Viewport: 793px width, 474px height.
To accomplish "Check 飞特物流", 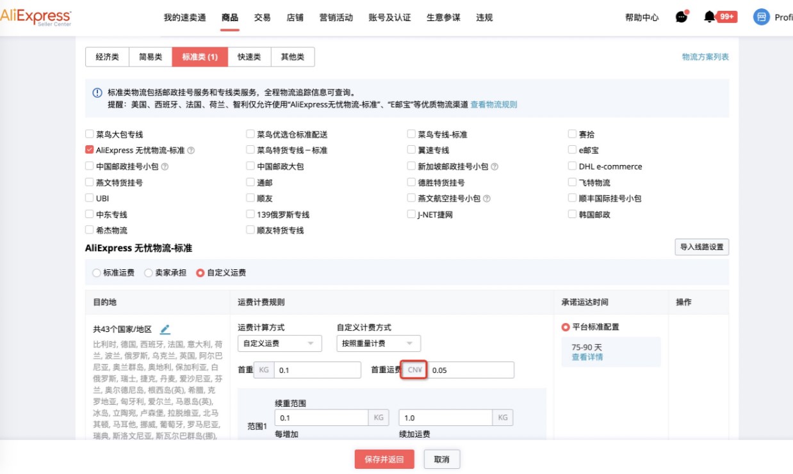I will (573, 182).
